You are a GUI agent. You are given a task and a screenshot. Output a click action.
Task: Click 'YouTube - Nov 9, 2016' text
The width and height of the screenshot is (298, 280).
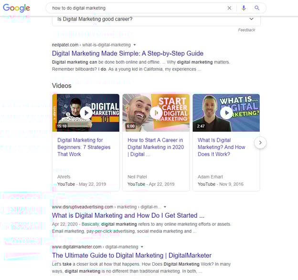click(x=221, y=184)
